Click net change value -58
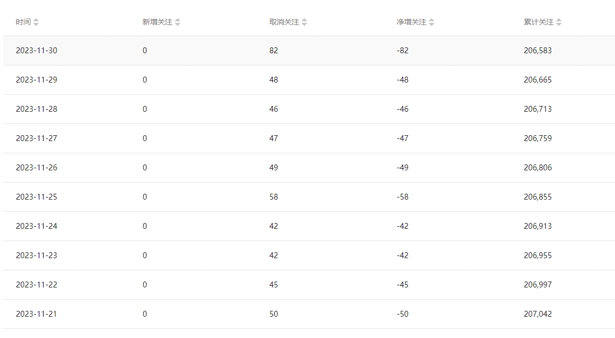 [403, 197]
